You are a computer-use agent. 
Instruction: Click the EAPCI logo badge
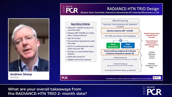point(157,78)
